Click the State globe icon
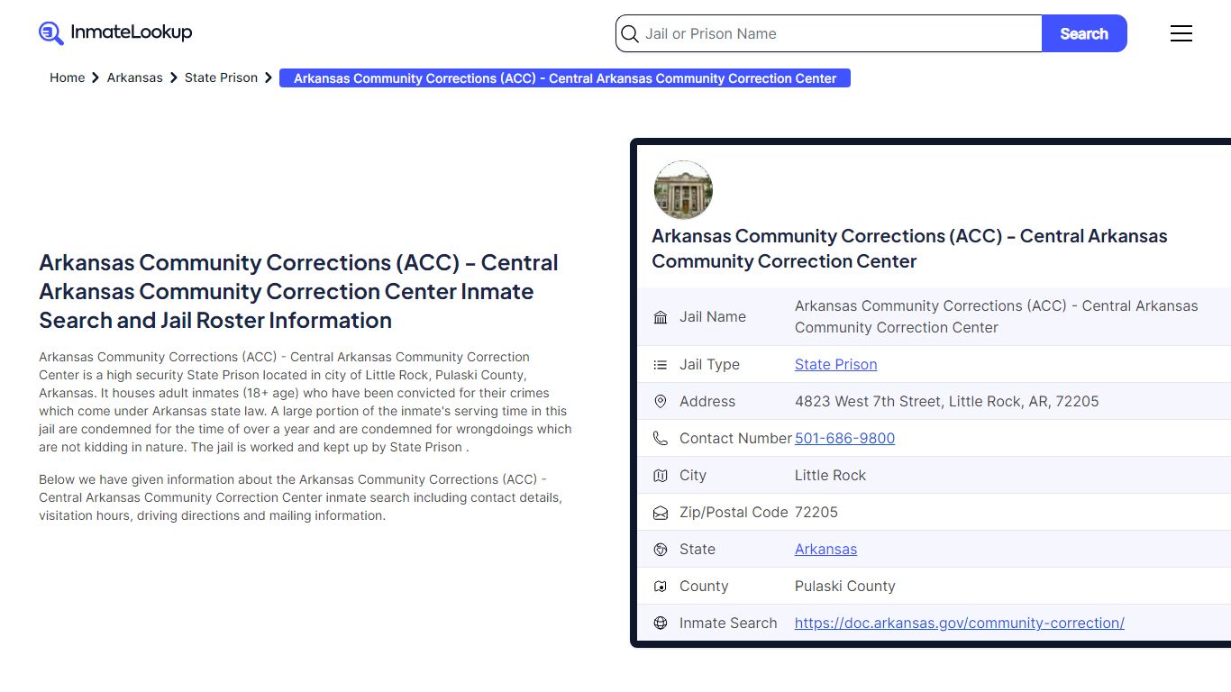Screen dimensions: 1231x692 coord(661,550)
